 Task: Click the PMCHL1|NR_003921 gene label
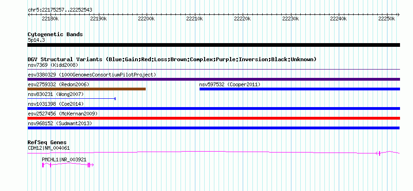pos(64,159)
